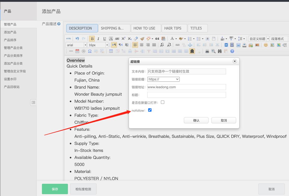Click the anchor icon in toolbar
Image resolution: width=289 pixels, height=196 pixels.
tap(190, 45)
